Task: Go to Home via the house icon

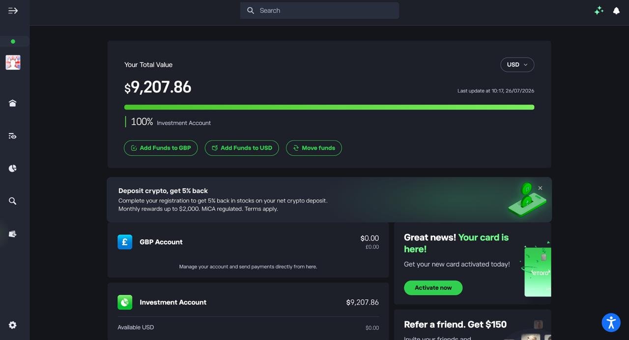Action: (13, 103)
